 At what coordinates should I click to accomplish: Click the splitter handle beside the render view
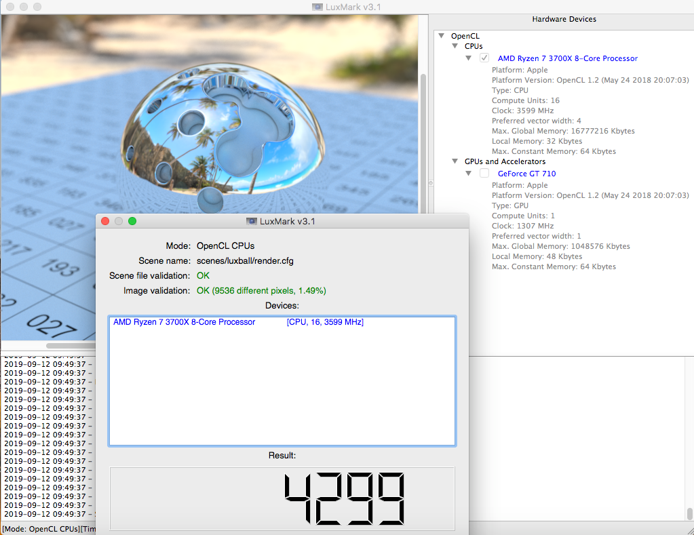pyautogui.click(x=430, y=183)
